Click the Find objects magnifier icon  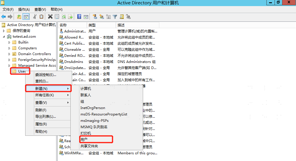(x=122, y=17)
